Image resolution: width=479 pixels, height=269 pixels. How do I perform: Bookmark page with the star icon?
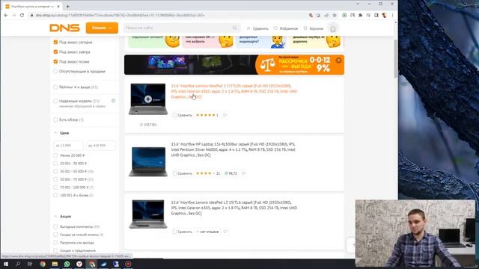tap(335, 15)
